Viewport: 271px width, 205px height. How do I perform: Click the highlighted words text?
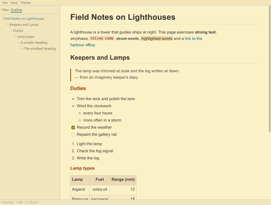pyautogui.click(x=157, y=38)
